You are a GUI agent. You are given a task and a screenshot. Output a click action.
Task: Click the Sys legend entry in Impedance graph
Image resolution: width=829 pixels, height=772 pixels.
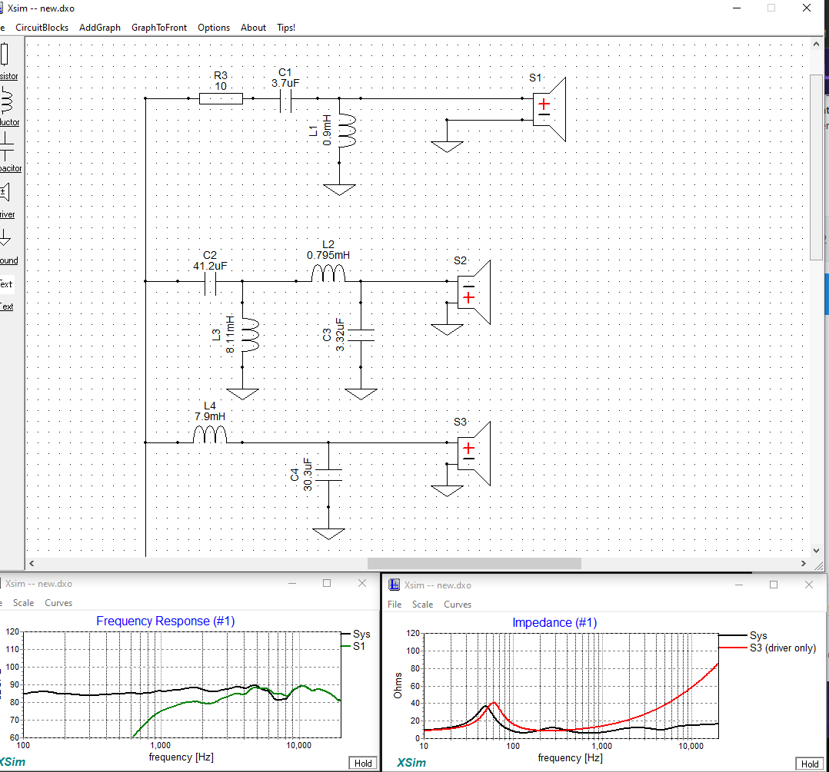point(744,635)
